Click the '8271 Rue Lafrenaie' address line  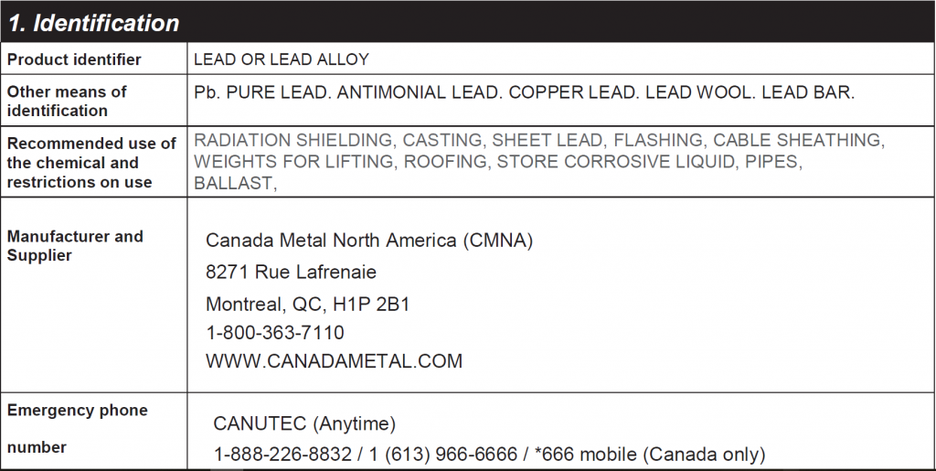click(291, 273)
